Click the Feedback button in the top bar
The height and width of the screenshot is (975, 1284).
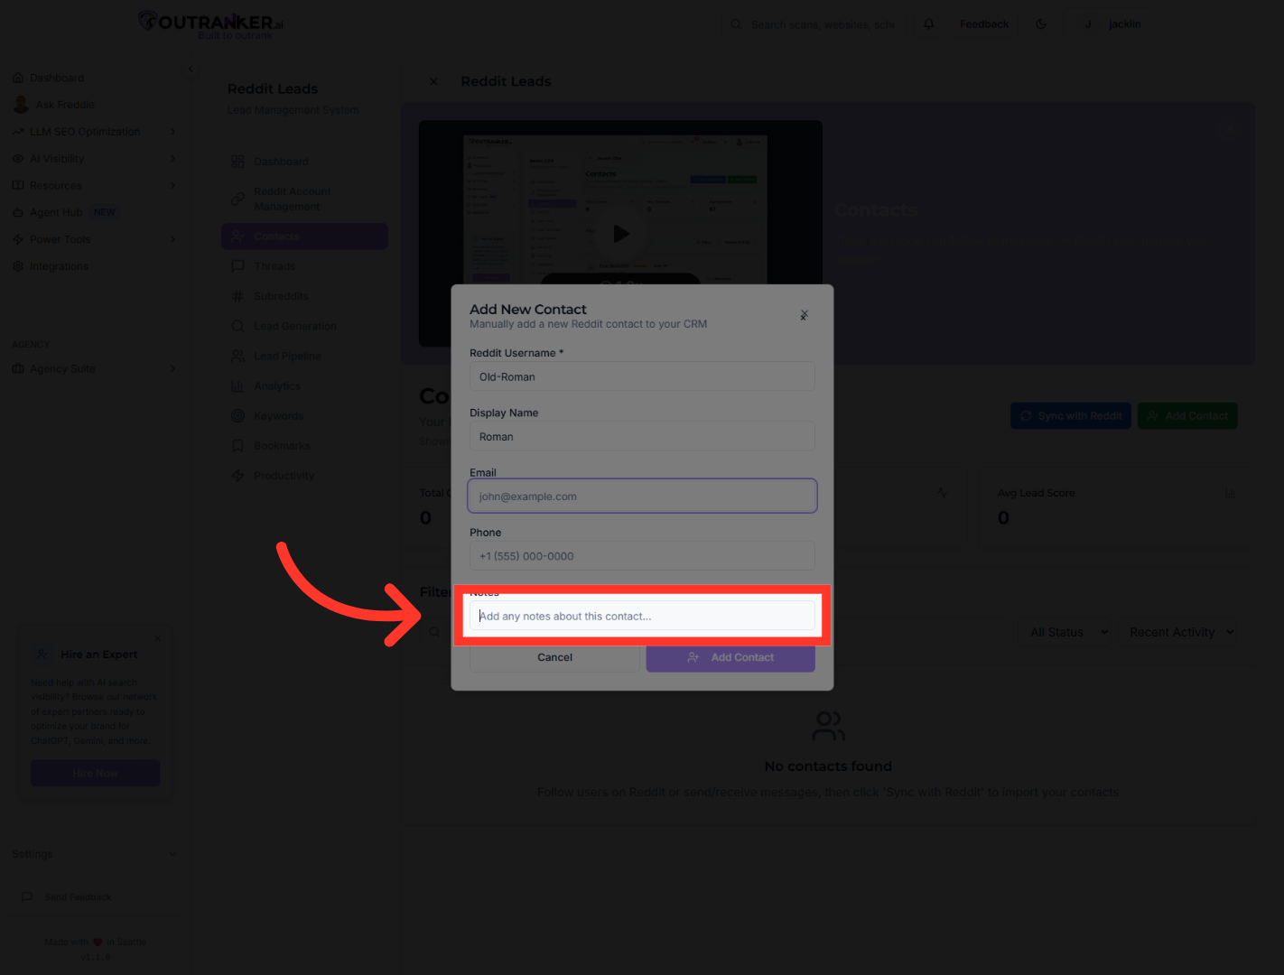pyautogui.click(x=984, y=24)
